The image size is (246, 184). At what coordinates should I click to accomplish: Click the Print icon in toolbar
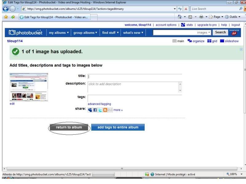(x=201, y=17)
